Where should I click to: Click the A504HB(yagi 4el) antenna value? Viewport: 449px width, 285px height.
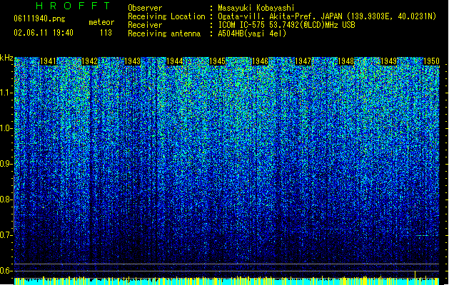point(252,33)
